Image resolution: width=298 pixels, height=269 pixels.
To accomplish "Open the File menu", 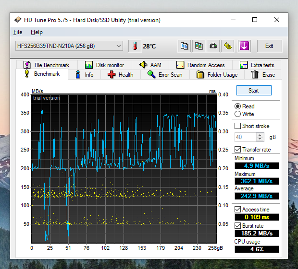I will coord(18,32).
